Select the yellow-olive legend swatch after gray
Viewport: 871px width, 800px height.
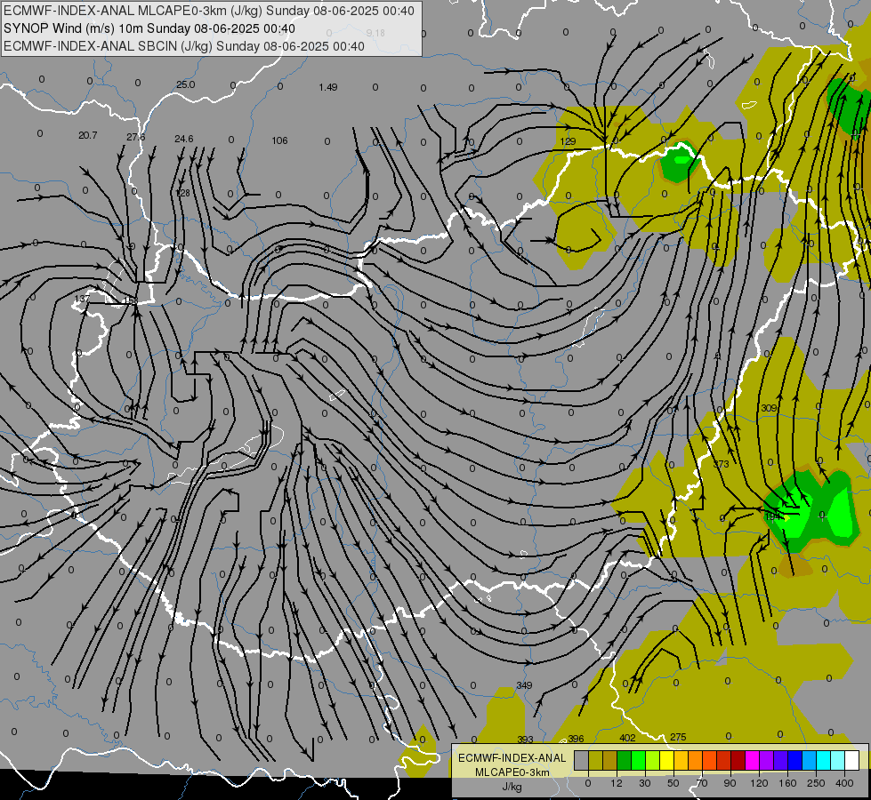[595, 760]
